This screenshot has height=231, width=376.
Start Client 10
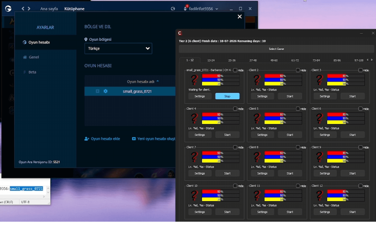227,212
